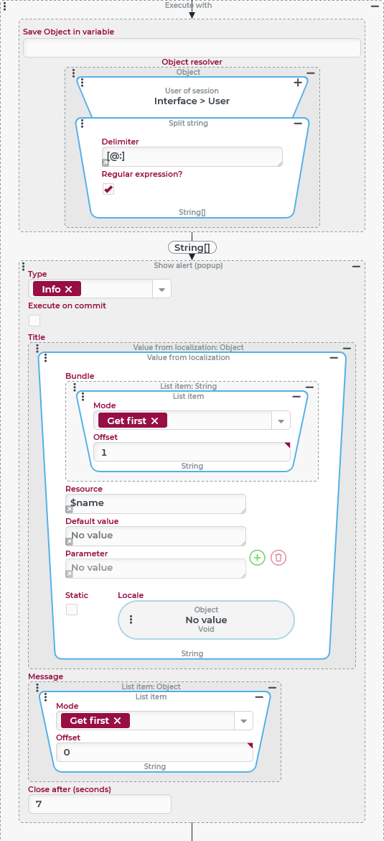This screenshot has height=841, width=384.
Task: Click the link icon in Delimiter field
Action: 106,163
